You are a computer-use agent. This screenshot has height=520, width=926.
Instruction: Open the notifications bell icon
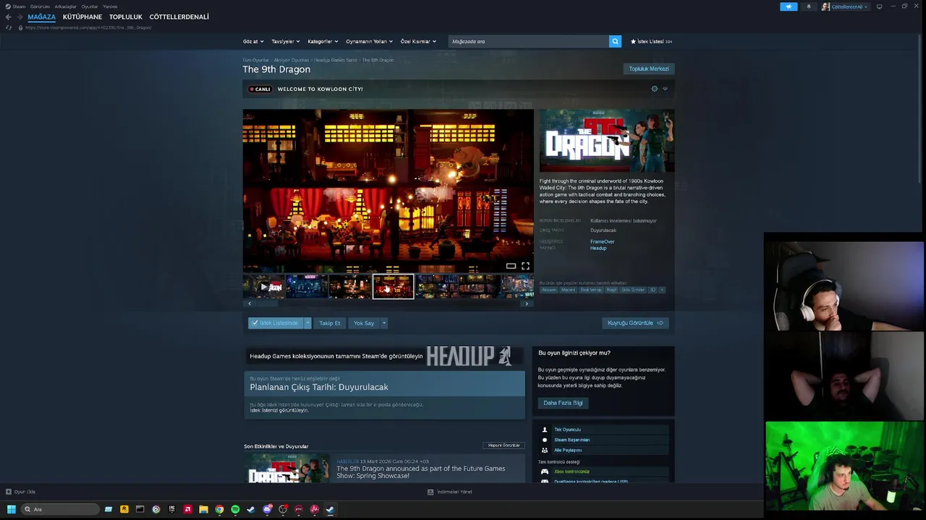point(809,6)
